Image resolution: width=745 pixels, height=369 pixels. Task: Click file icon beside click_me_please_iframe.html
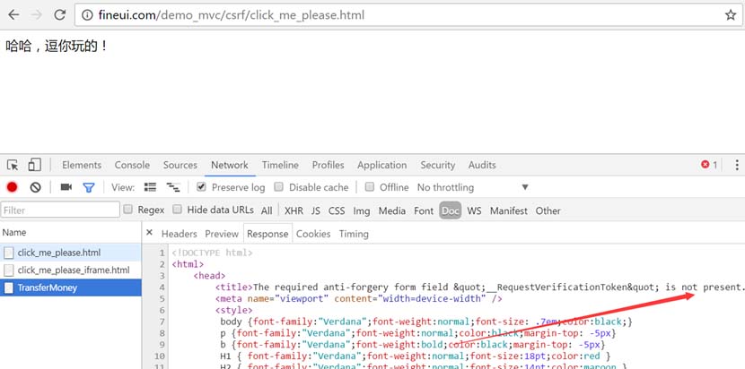pos(9,270)
